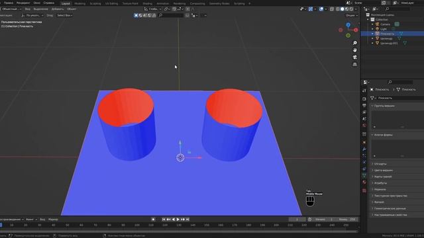
Task: Switch to the Modeling workspace tab
Action: (79, 3)
